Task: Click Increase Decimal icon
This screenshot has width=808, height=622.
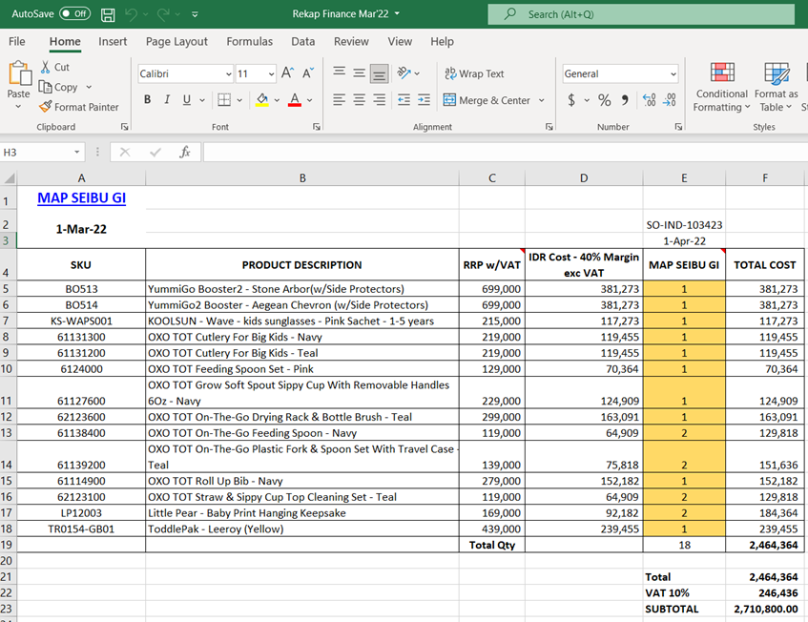Action: point(650,99)
